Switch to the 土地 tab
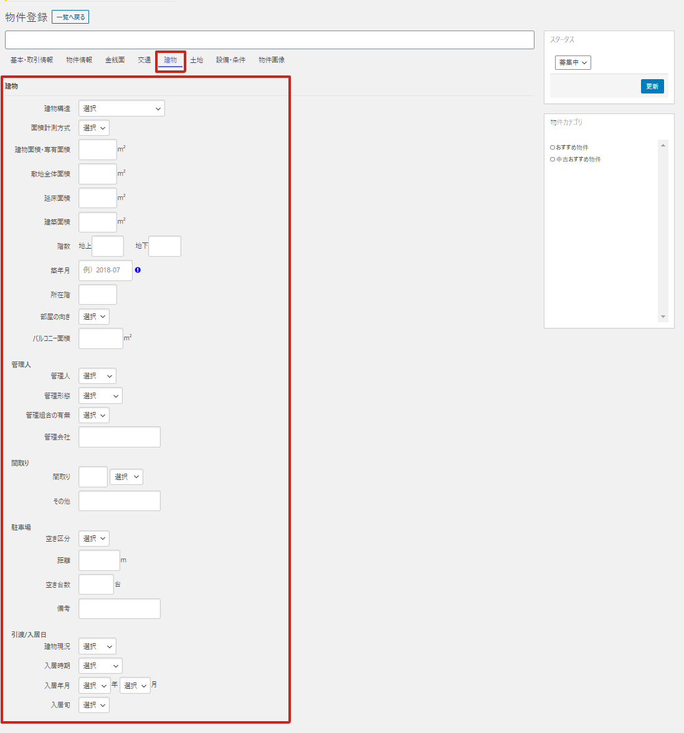Image resolution: width=684 pixels, height=733 pixels. (x=196, y=60)
